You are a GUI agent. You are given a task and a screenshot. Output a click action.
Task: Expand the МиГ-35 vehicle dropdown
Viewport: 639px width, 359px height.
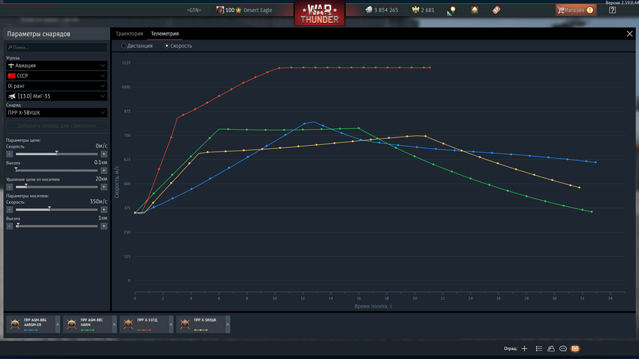pyautogui.click(x=57, y=96)
